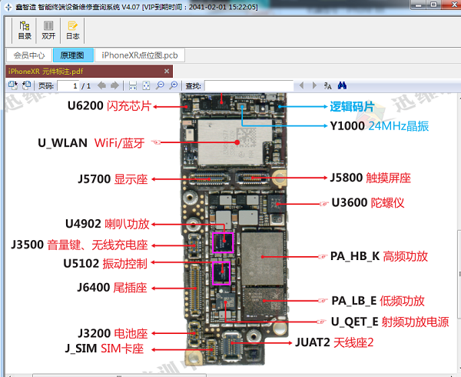Click the U5102 振动控制 label
The width and height of the screenshot is (461, 377).
pyautogui.click(x=105, y=263)
